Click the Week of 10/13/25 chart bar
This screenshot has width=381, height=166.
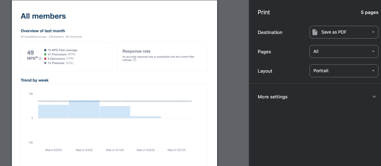tap(115, 112)
